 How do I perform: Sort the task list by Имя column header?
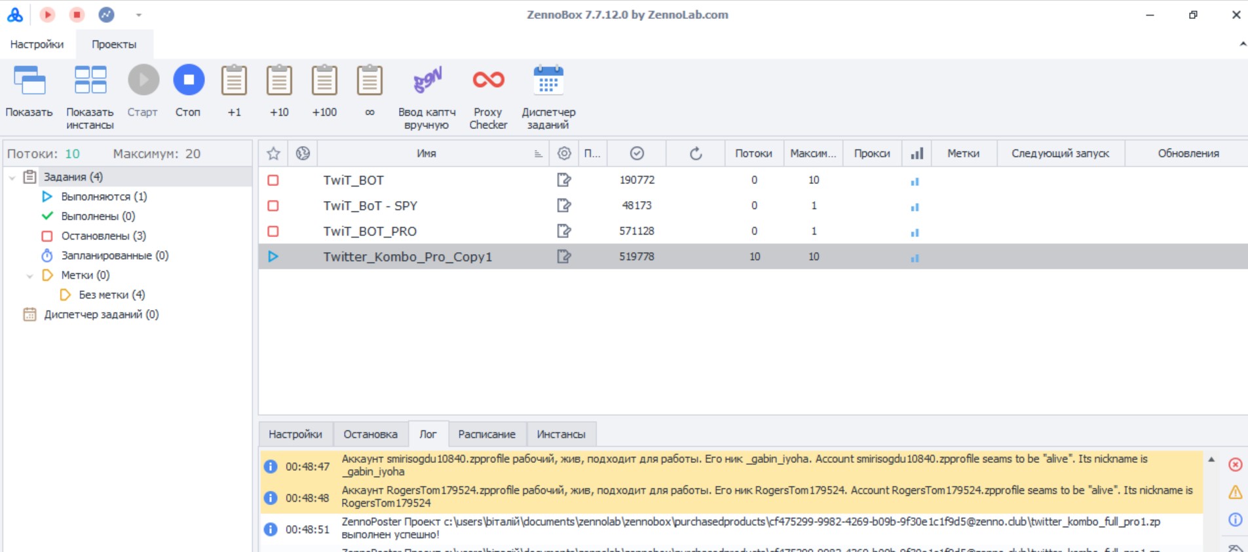coord(426,153)
